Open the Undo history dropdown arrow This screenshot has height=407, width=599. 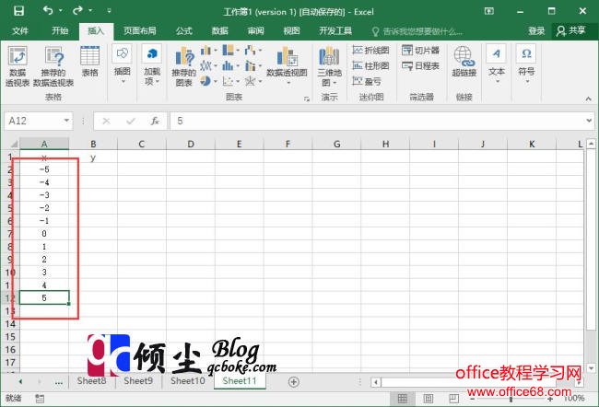tap(60, 10)
